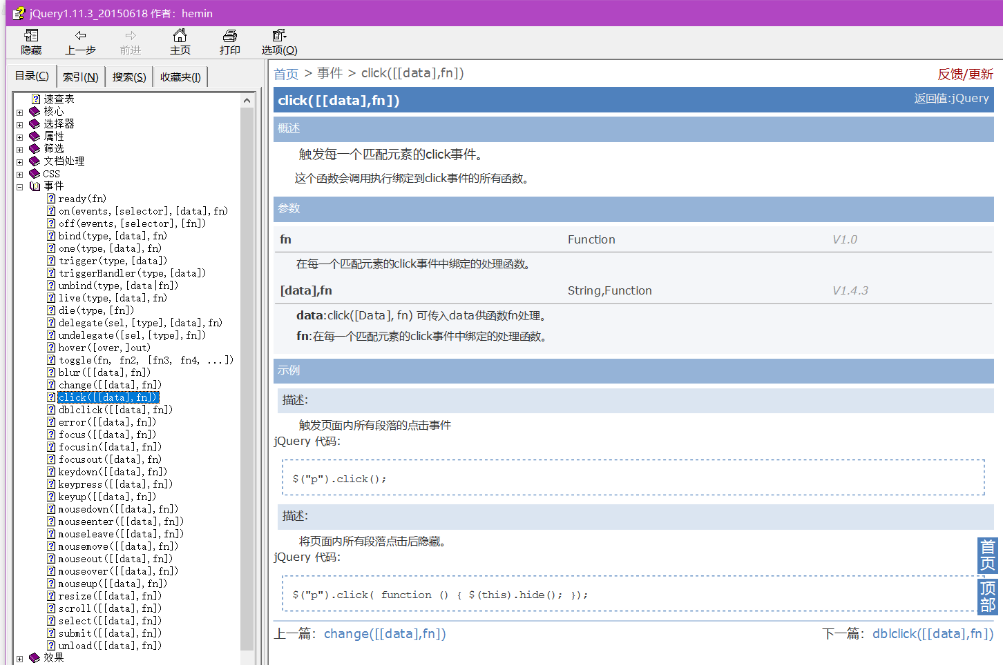Image resolution: width=1003 pixels, height=665 pixels.
Task: Click the page icon next to dblclick([[data],fn])
Action: (x=51, y=410)
